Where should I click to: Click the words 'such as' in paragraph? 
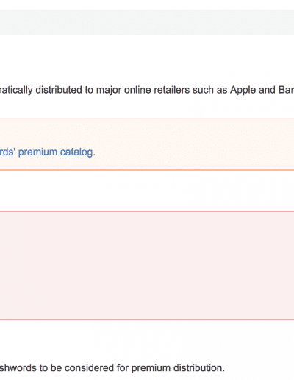point(209,90)
